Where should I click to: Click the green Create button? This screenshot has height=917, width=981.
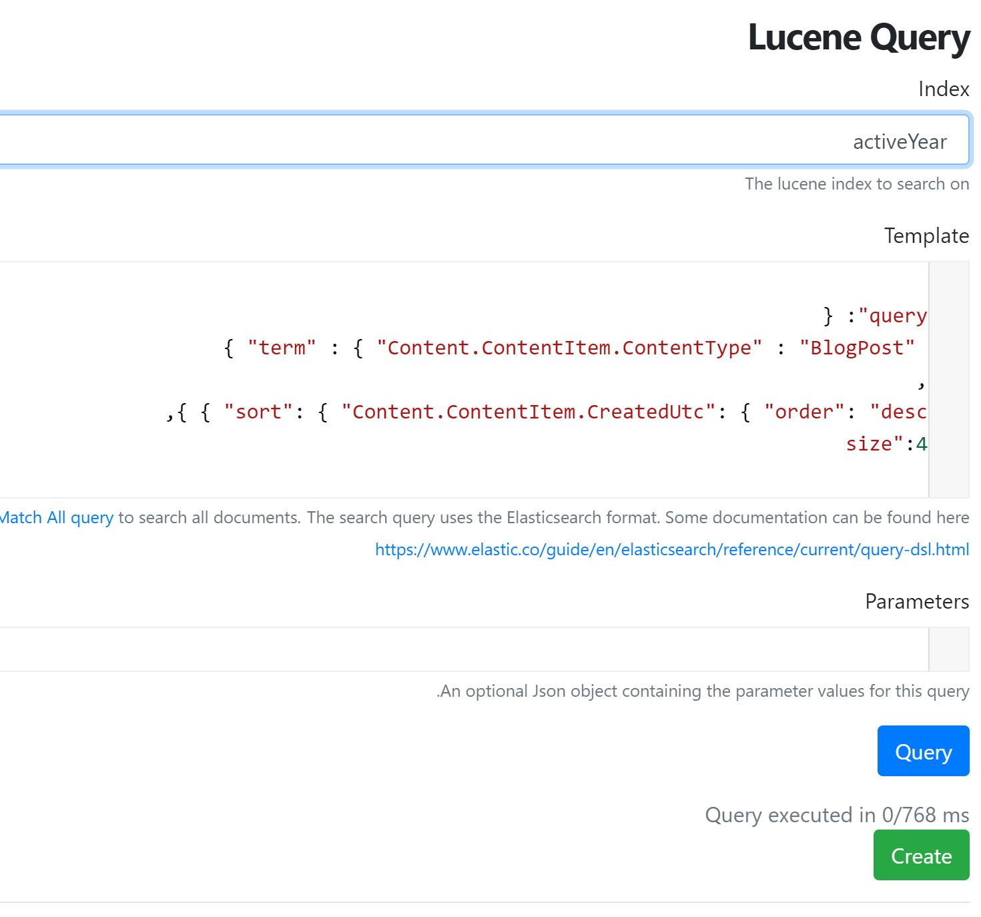921,856
